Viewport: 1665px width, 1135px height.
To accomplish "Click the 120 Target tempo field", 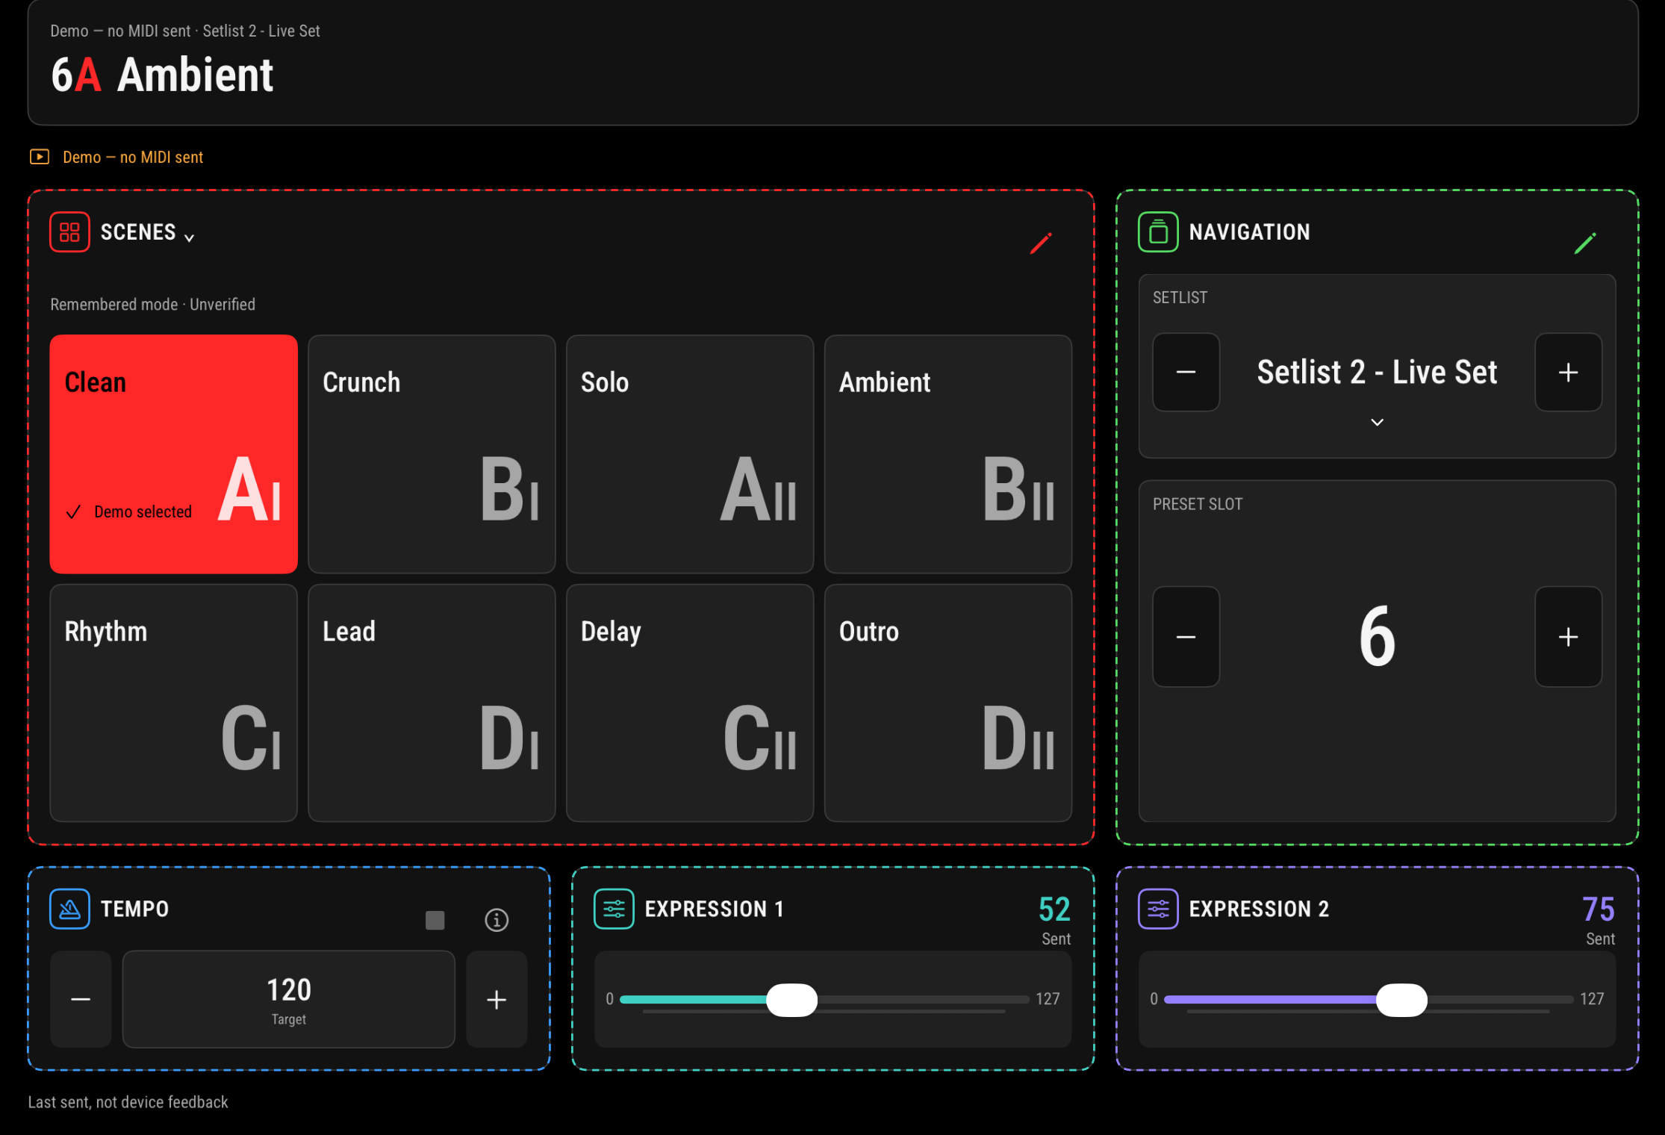I will (289, 999).
